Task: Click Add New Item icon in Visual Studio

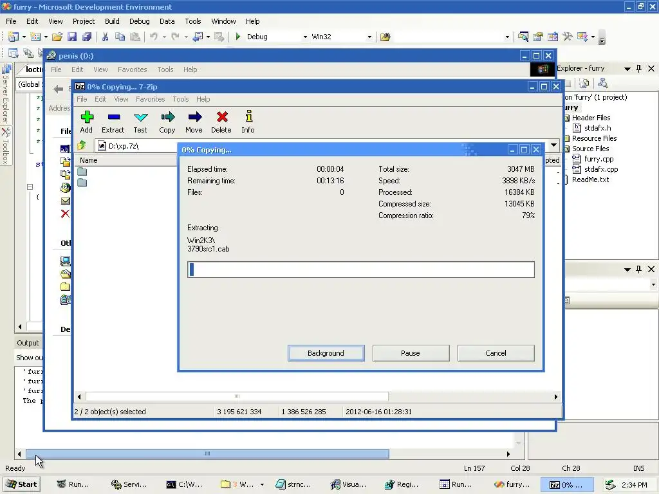Action: pyautogui.click(x=35, y=37)
